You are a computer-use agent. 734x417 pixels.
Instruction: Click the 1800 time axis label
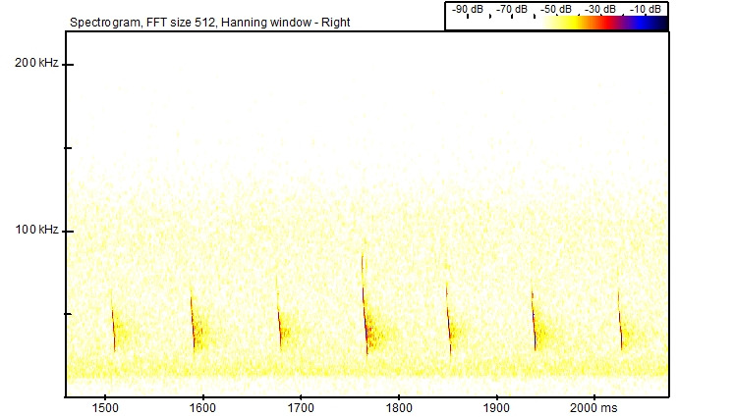tap(399, 407)
